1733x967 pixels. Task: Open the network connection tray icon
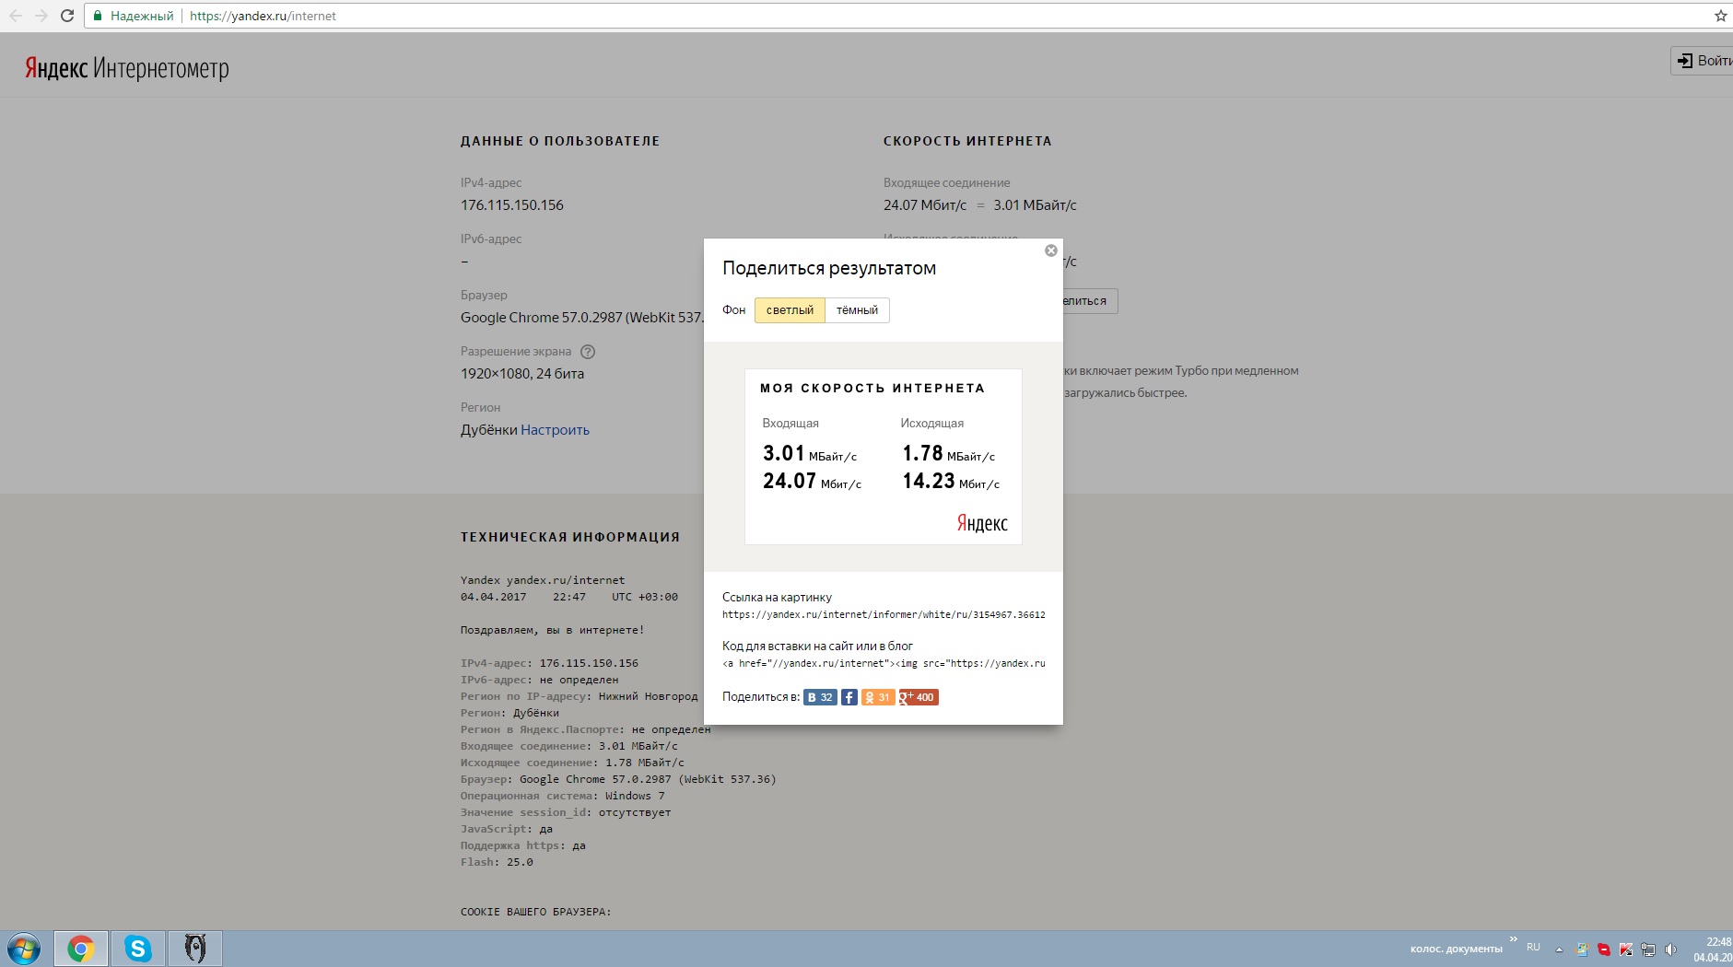[1648, 950]
